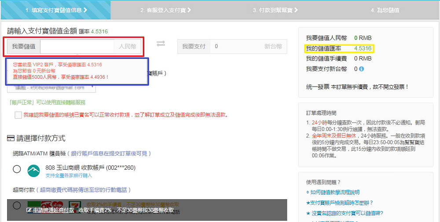Click the 超商付款 section label
The image size is (440, 222).
(x=24, y=190)
